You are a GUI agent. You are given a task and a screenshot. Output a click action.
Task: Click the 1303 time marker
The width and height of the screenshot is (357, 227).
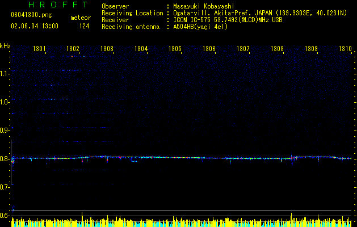click(107, 49)
